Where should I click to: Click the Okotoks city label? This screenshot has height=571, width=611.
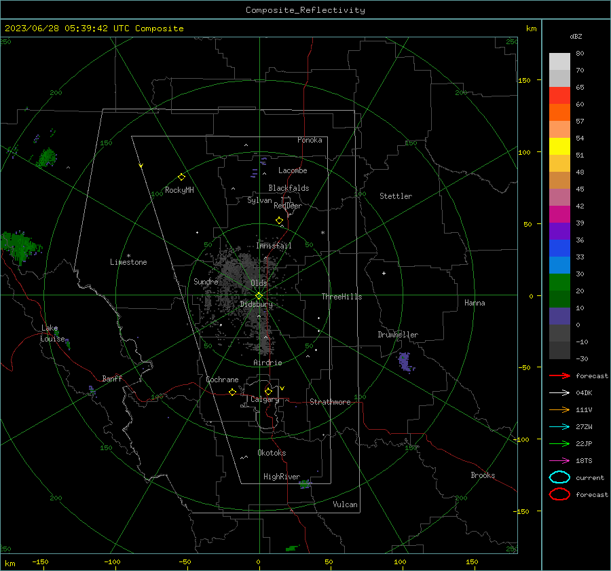point(272,453)
